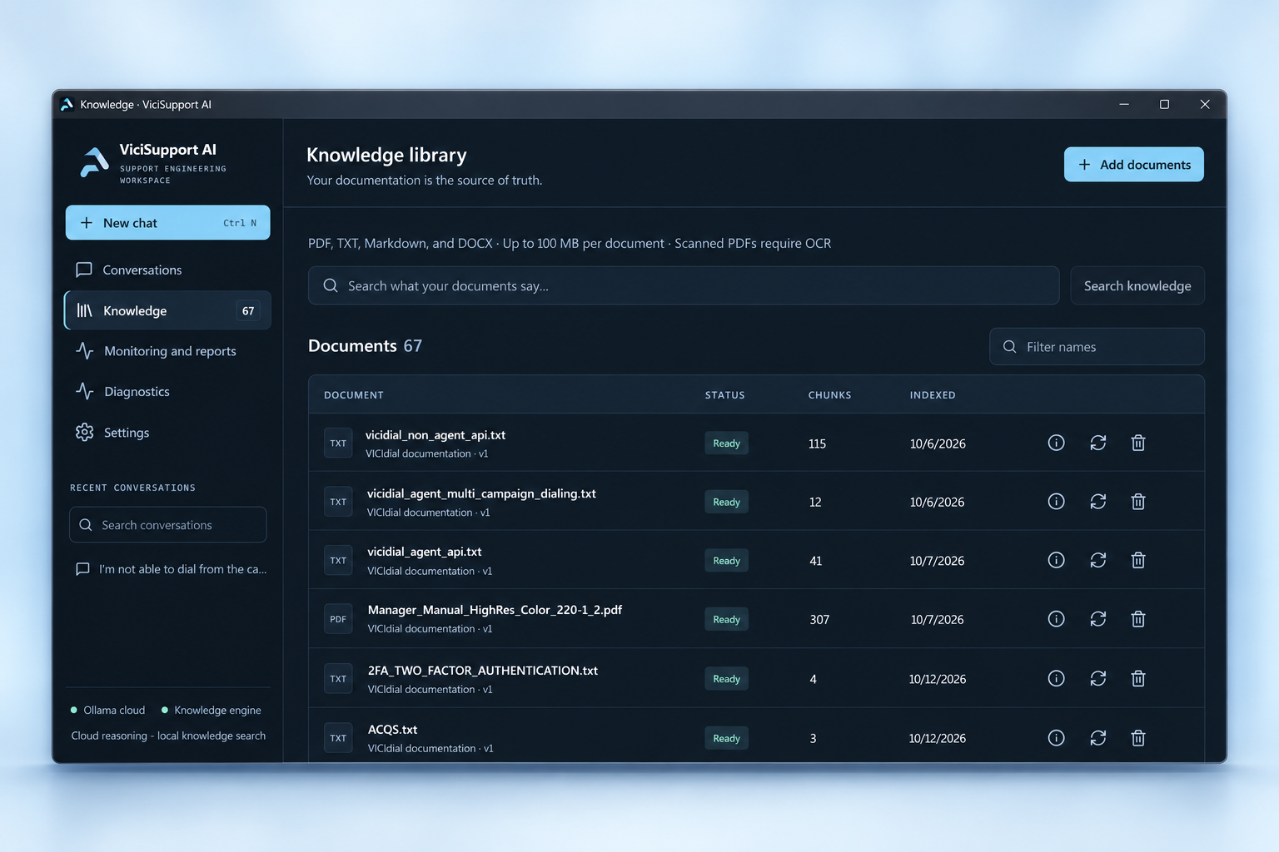Click the PDF file badge of Manager_Manual
1279x852 pixels.
pos(338,619)
